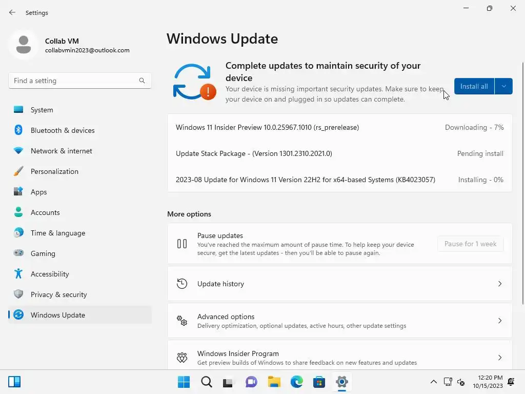The height and width of the screenshot is (394, 525).
Task: Click the Bluetooth icon in sidebar
Action: (18, 130)
